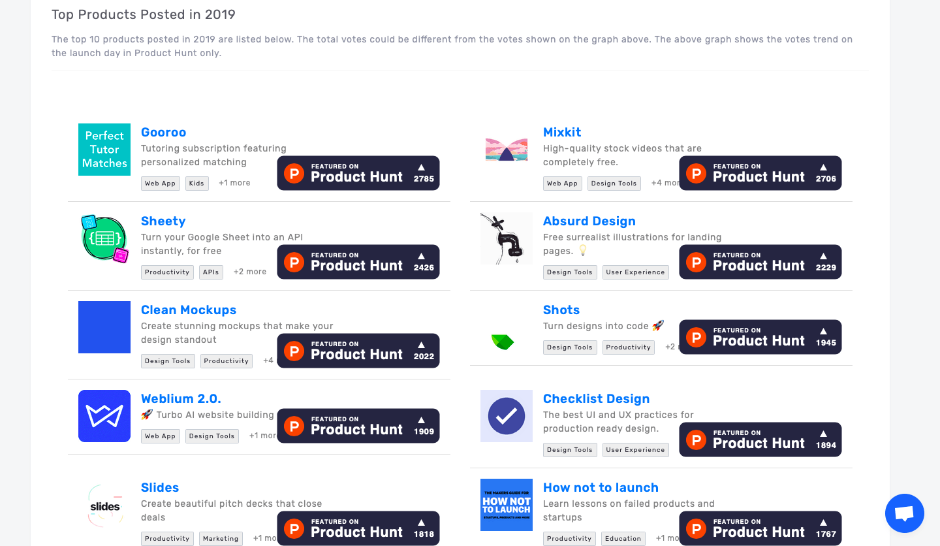
Task: Open the Checklist Design checkmark icon
Action: 507,416
